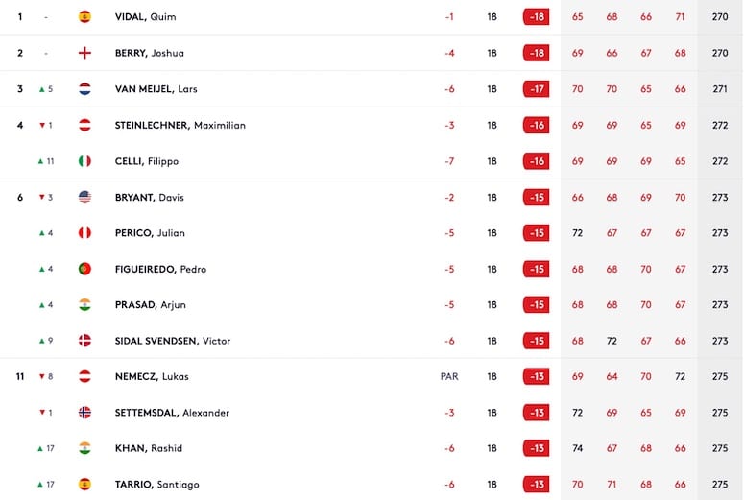The width and height of the screenshot is (744, 500).
Task: Click the Netherlands flag beside VAN MEIJEL, Lars
Action: click(84, 89)
